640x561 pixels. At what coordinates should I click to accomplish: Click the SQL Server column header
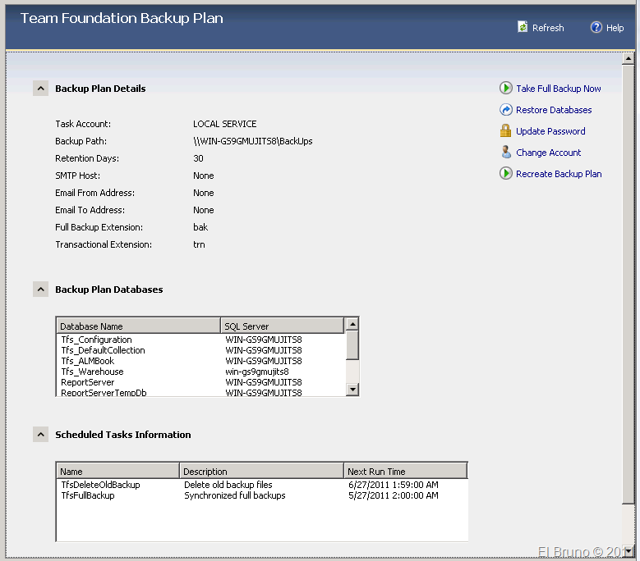click(x=281, y=326)
